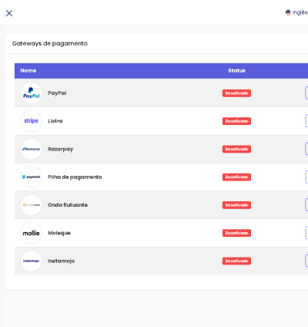This screenshot has height=327, width=308.
Task: Click Instamojo's Desativado status badge
Action: 236,261
